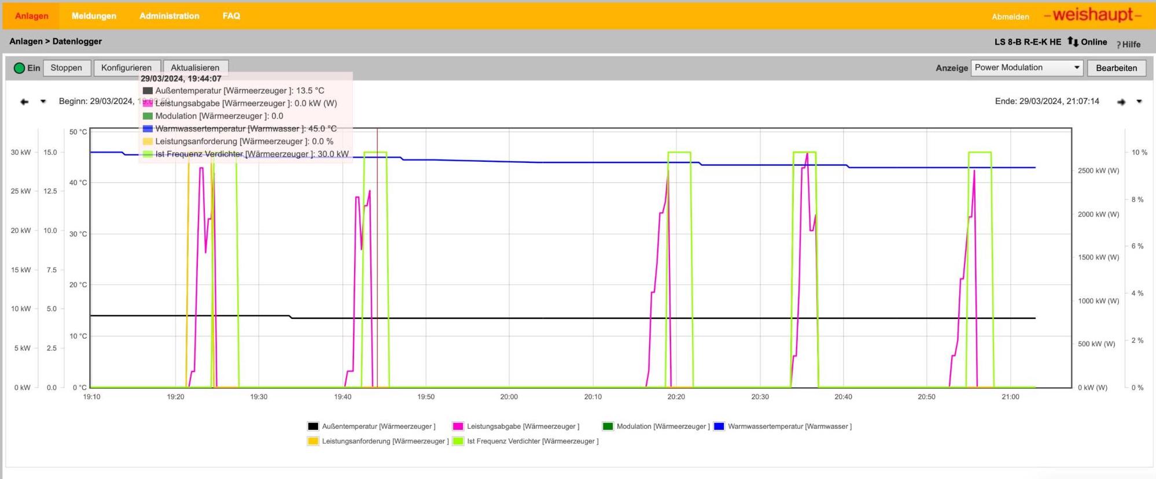Click the Leistungsabgabe [Wärmeerzeuger] legend label
This screenshot has width=1156, height=479.
[x=523, y=426]
